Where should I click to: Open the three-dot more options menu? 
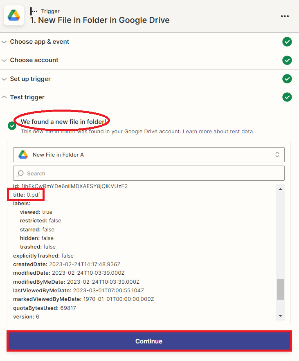coord(285,16)
